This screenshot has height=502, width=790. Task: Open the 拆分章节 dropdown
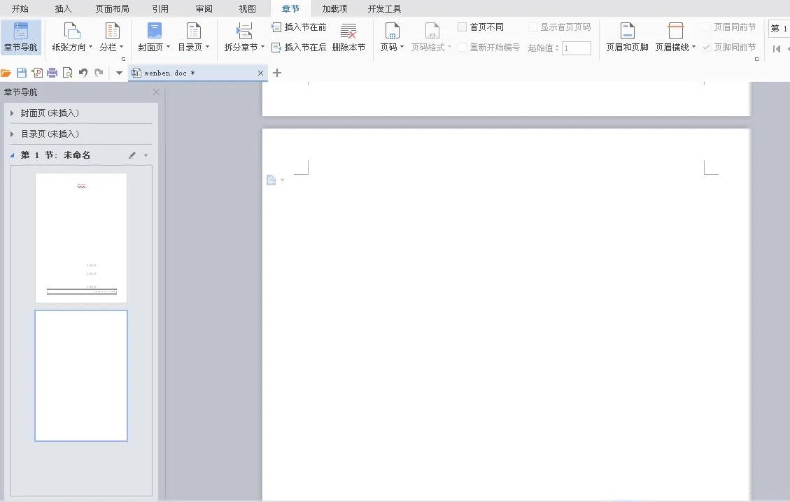point(244,37)
